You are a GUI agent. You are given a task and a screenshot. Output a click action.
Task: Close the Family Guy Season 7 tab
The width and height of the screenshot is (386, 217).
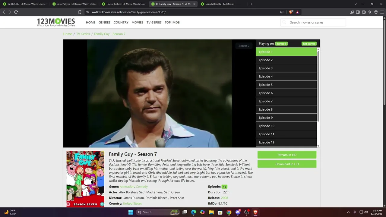[194, 4]
